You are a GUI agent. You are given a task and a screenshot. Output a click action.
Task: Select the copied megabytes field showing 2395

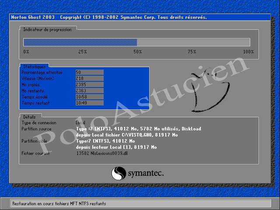click(90, 84)
